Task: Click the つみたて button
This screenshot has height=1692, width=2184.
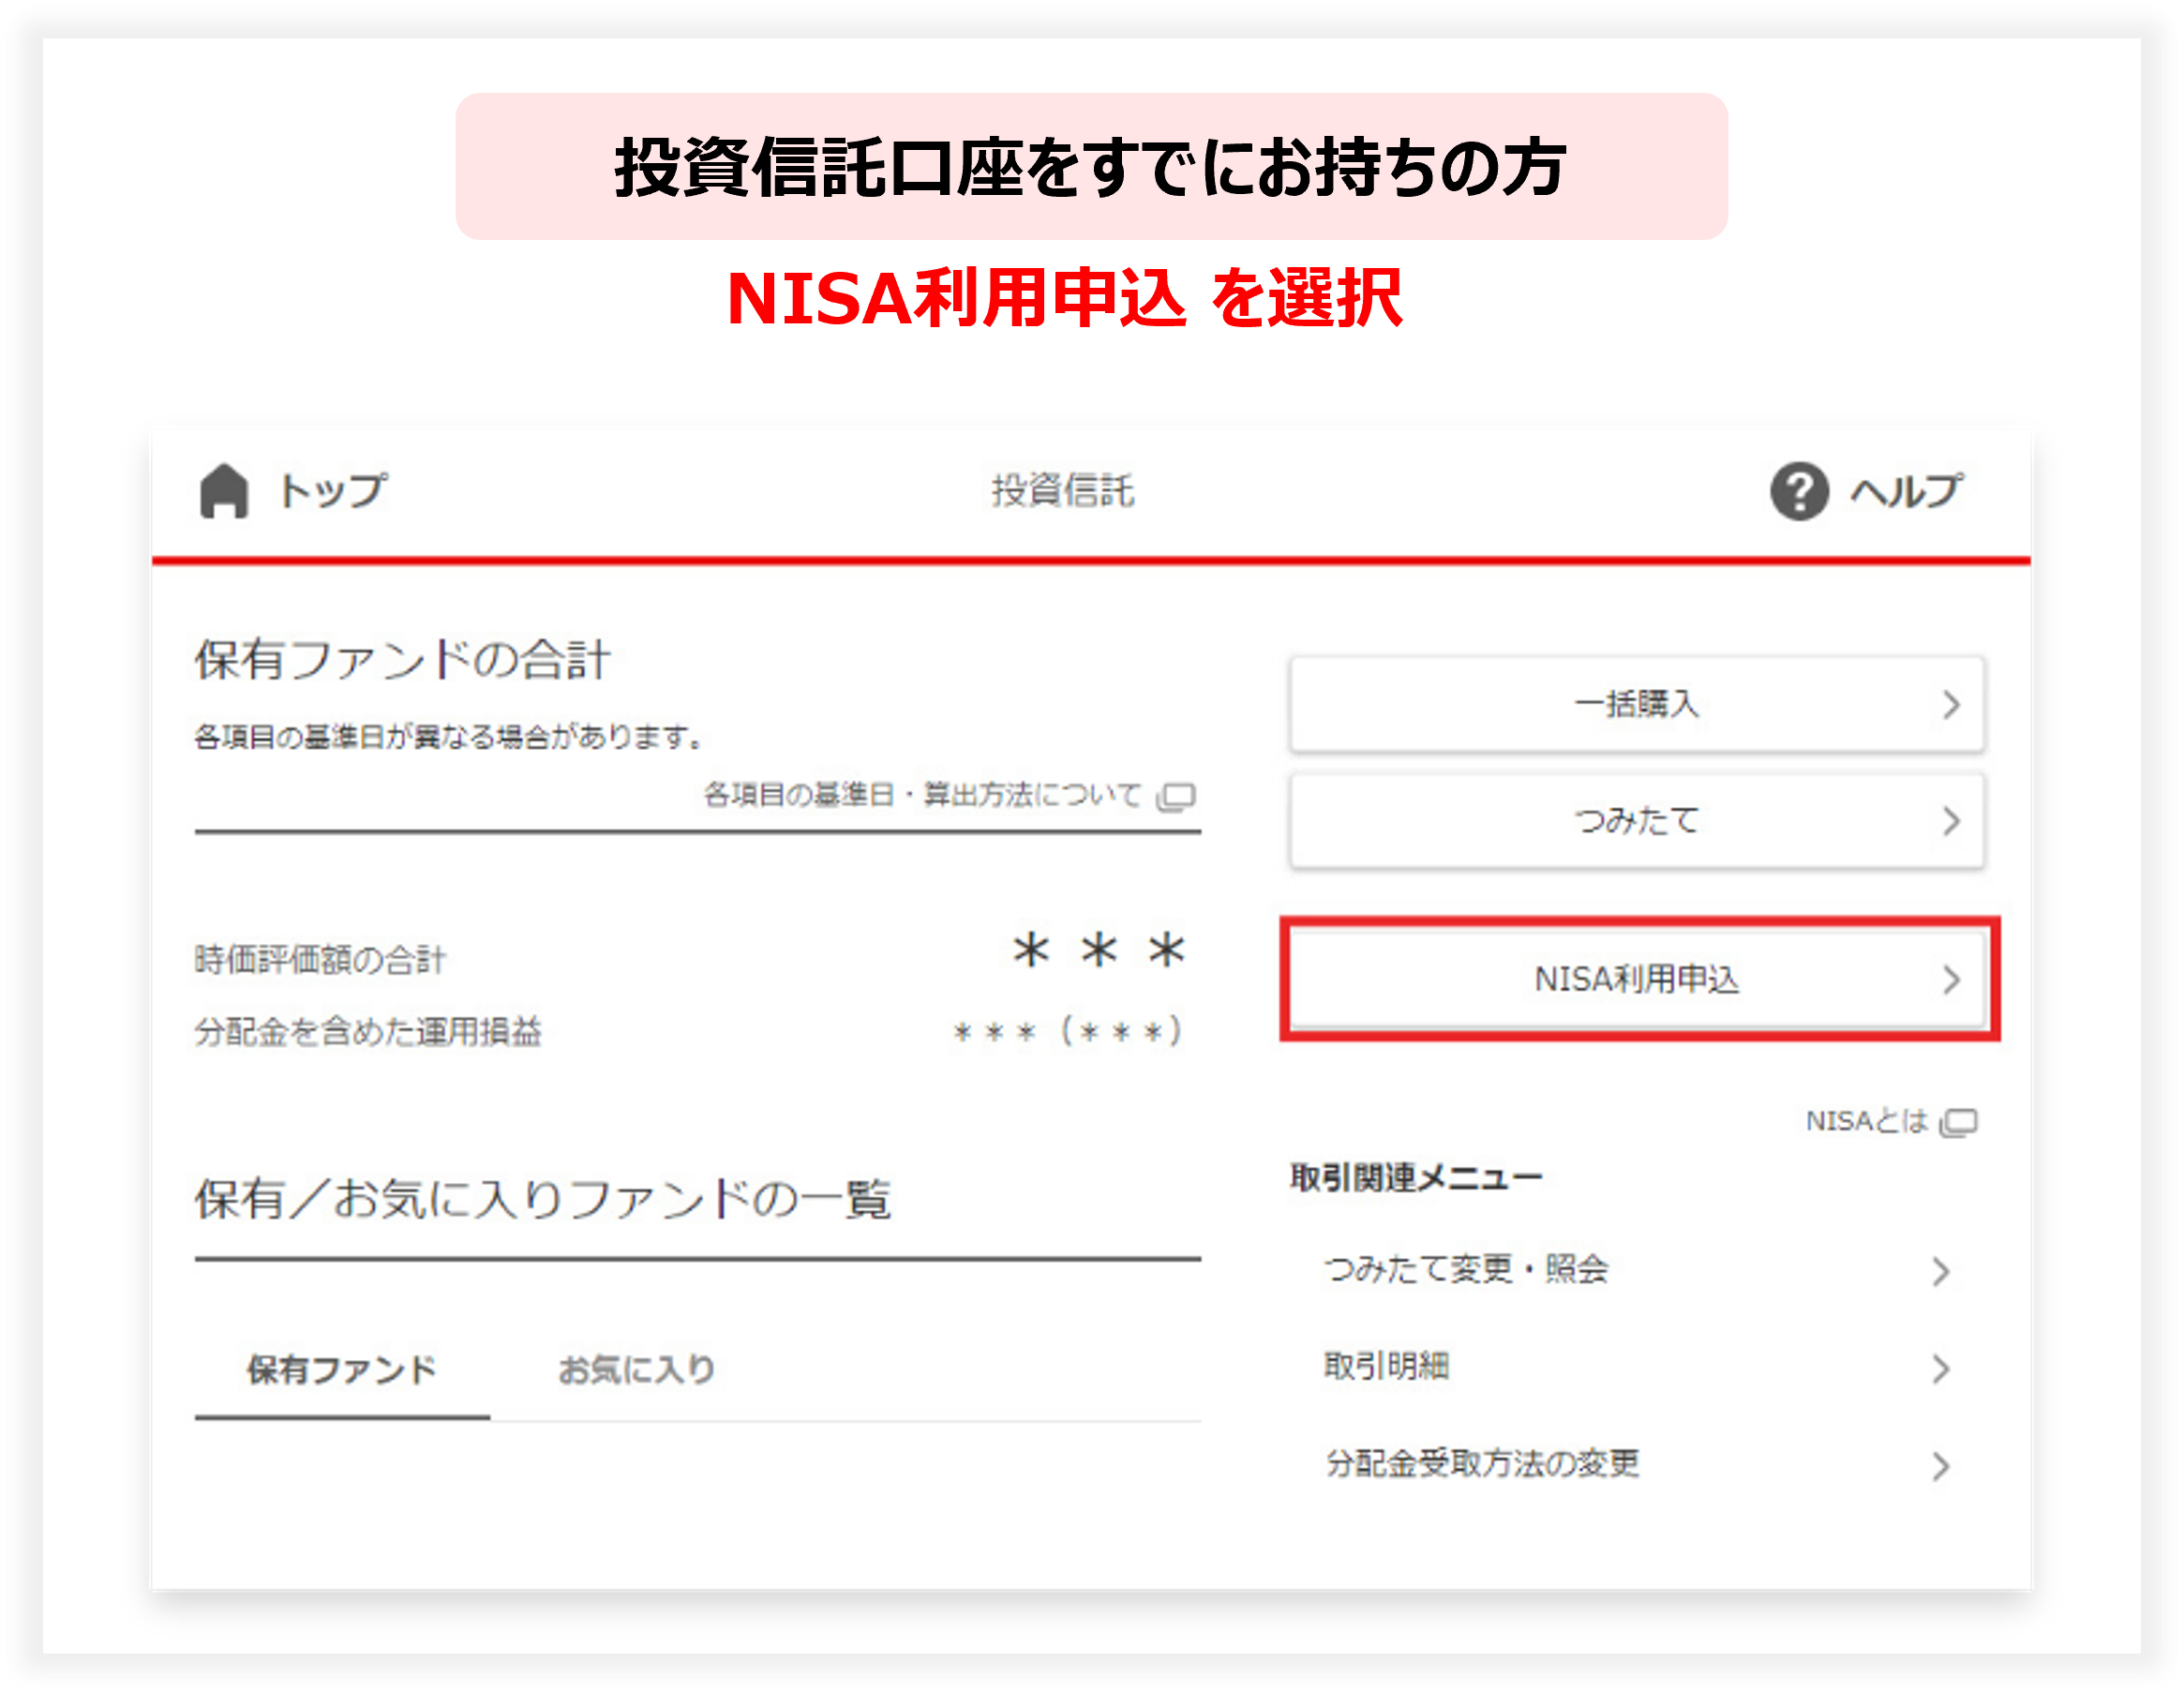Action: (x=1636, y=821)
